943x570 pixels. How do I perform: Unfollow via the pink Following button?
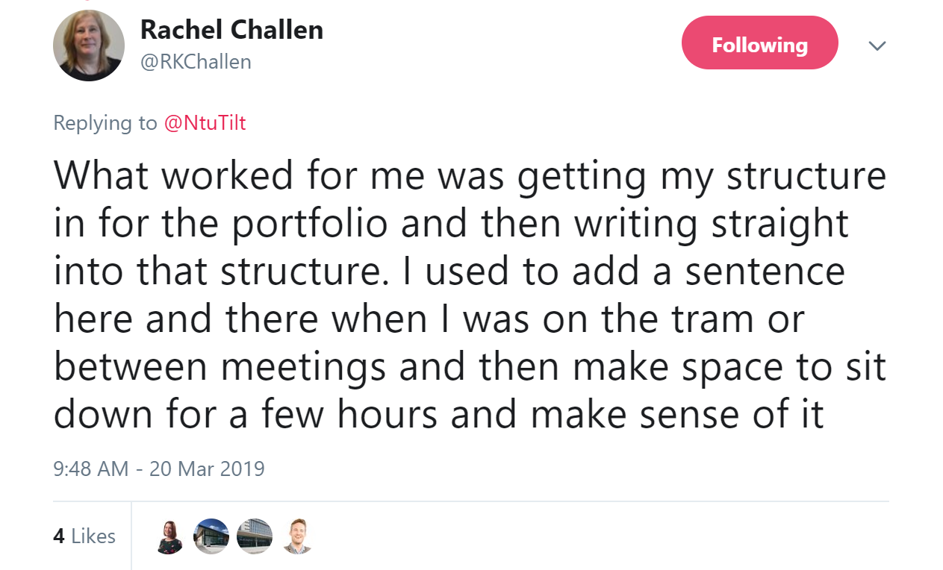point(759,45)
